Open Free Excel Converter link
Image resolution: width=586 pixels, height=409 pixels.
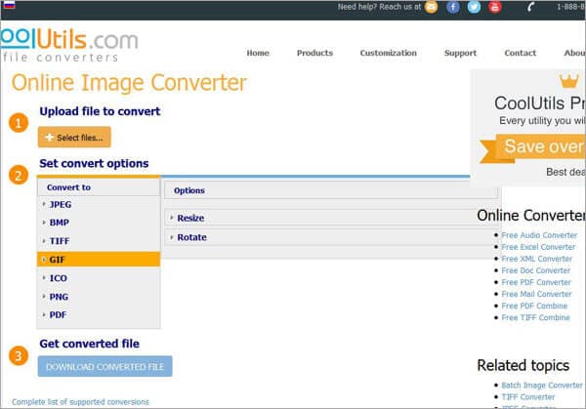[x=538, y=247]
